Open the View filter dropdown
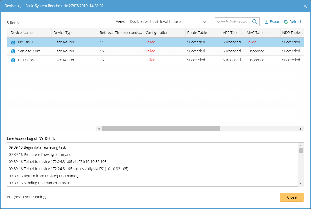311x209 pixels. click(x=167, y=22)
